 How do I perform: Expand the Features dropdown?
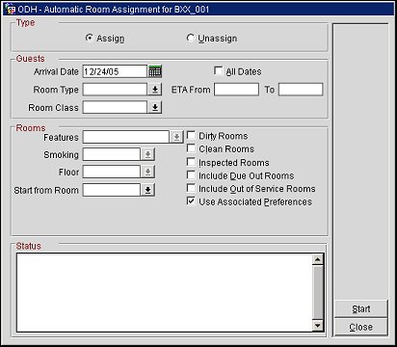tap(176, 137)
